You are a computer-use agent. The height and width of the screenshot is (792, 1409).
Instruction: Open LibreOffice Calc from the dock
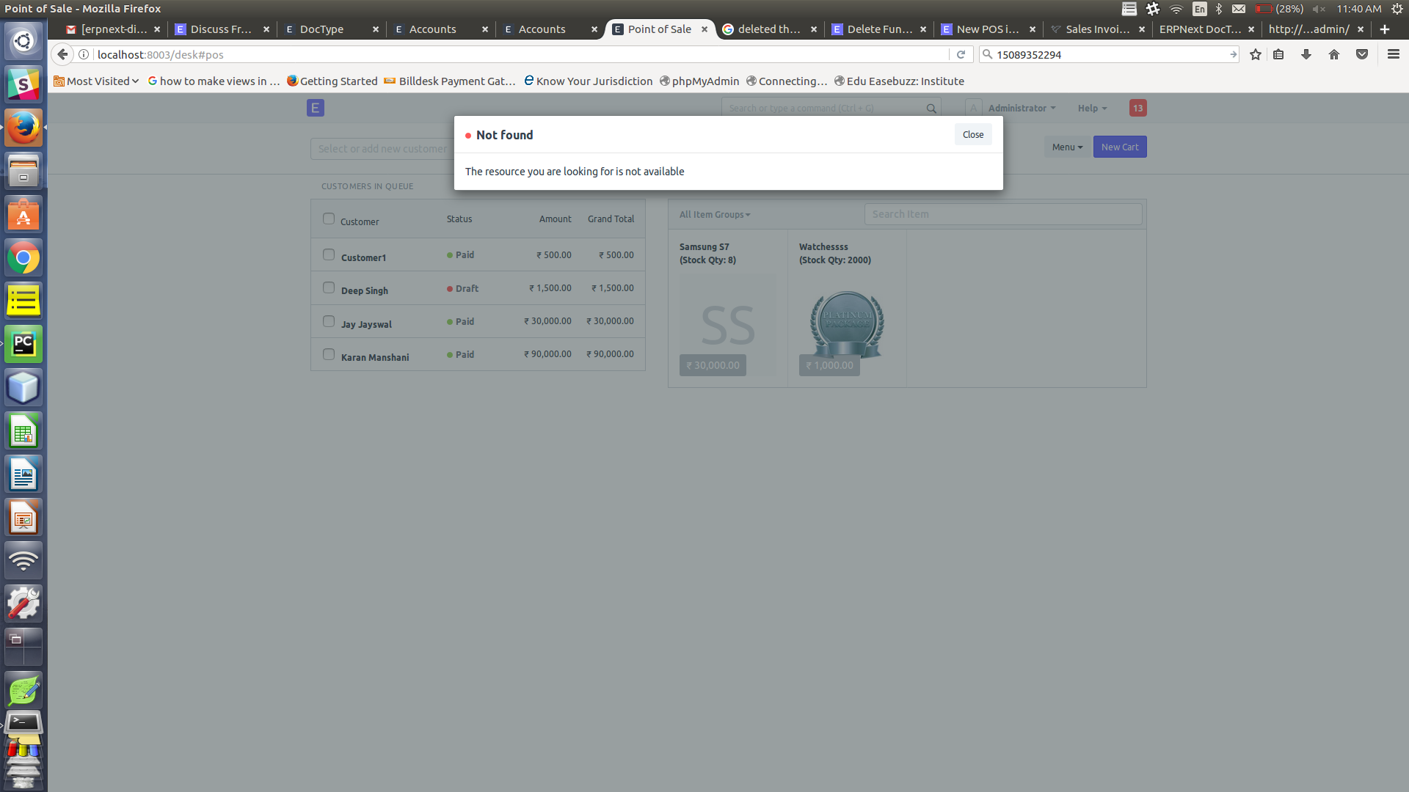click(x=23, y=431)
